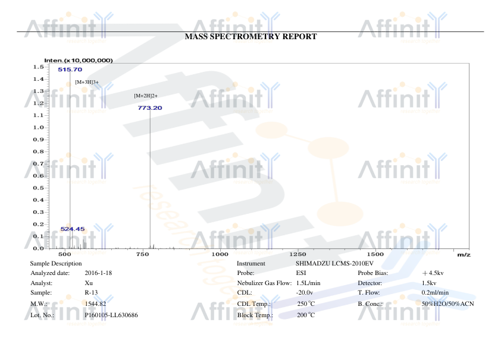Select nebulizer gas flow value 1.5L/min

(x=308, y=283)
